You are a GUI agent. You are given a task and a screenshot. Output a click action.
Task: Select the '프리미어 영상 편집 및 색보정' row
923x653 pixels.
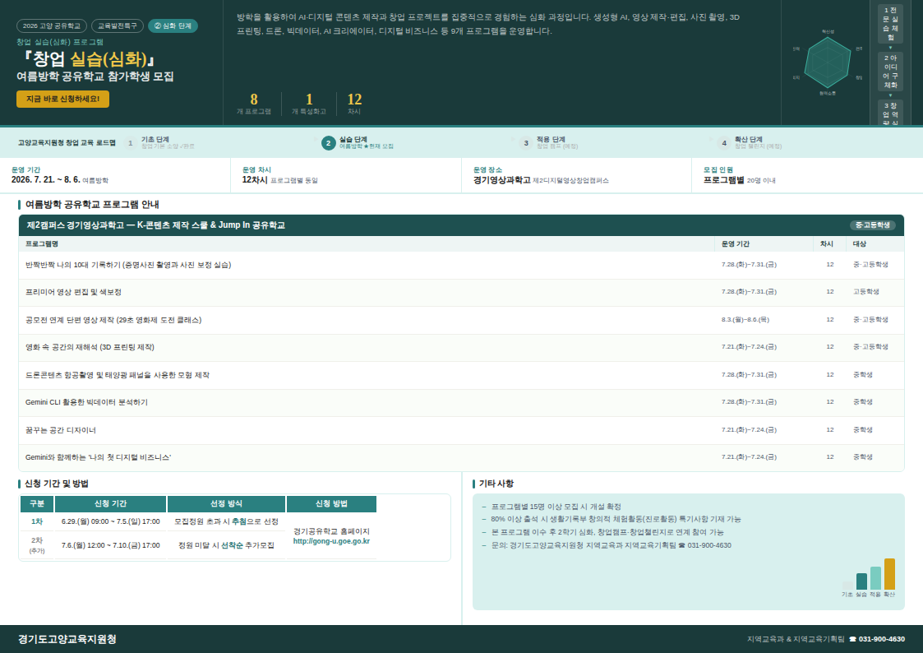tap(461, 292)
